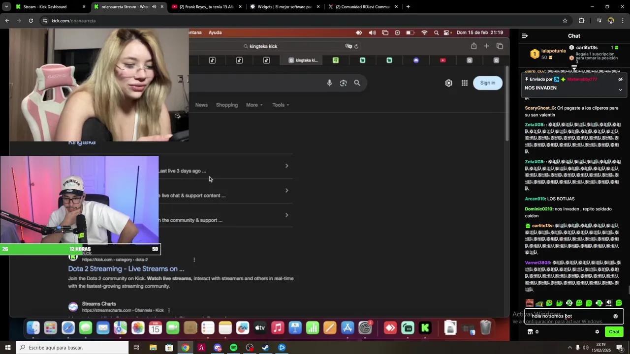The image size is (630, 354).
Task: Open the More search filters dropdown
Action: pos(254,105)
